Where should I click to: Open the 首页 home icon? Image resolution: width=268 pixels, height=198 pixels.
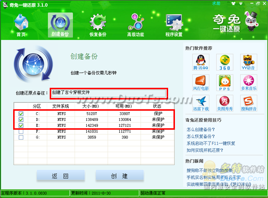coord(21,25)
